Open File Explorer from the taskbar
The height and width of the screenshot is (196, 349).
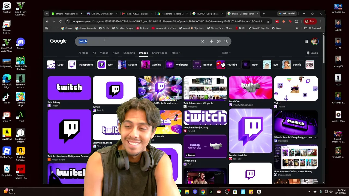tap(187, 192)
